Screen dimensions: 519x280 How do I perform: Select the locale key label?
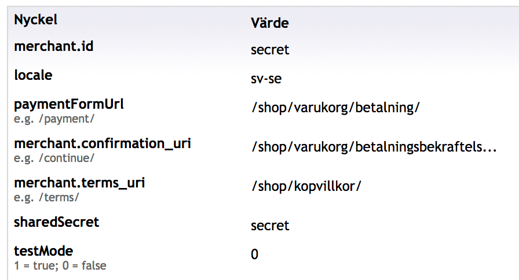[x=33, y=75]
